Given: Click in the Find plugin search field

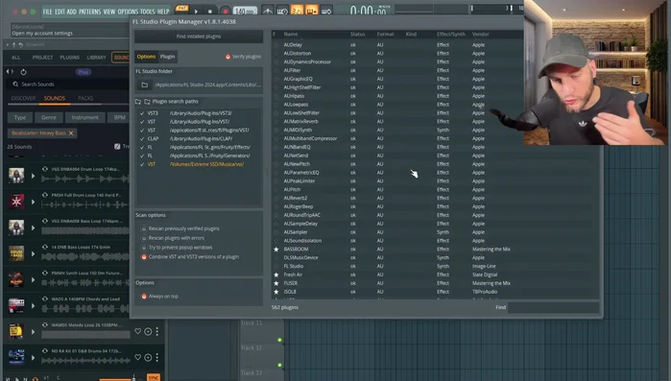Looking at the screenshot, I should 553,307.
